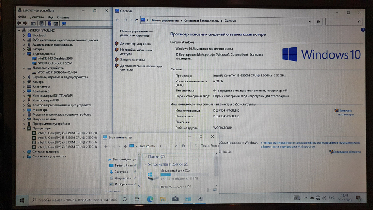Open Быстрый доступ in navigation pane
Screen dimensions: 373x210
click(x=124, y=159)
